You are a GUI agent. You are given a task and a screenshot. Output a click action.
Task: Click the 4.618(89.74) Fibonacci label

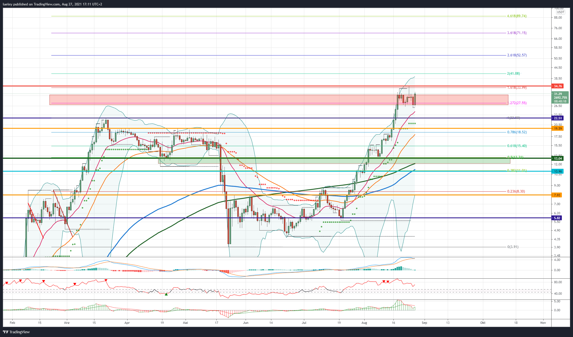coord(517,16)
